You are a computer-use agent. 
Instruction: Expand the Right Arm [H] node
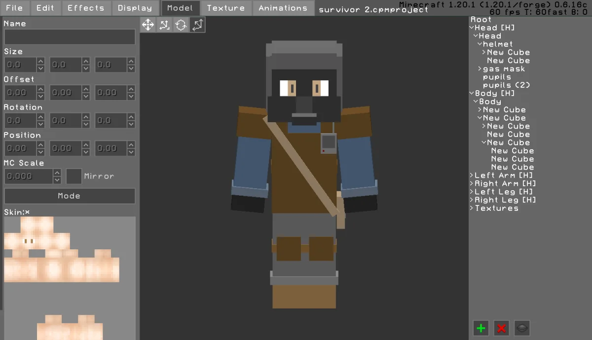point(472,184)
